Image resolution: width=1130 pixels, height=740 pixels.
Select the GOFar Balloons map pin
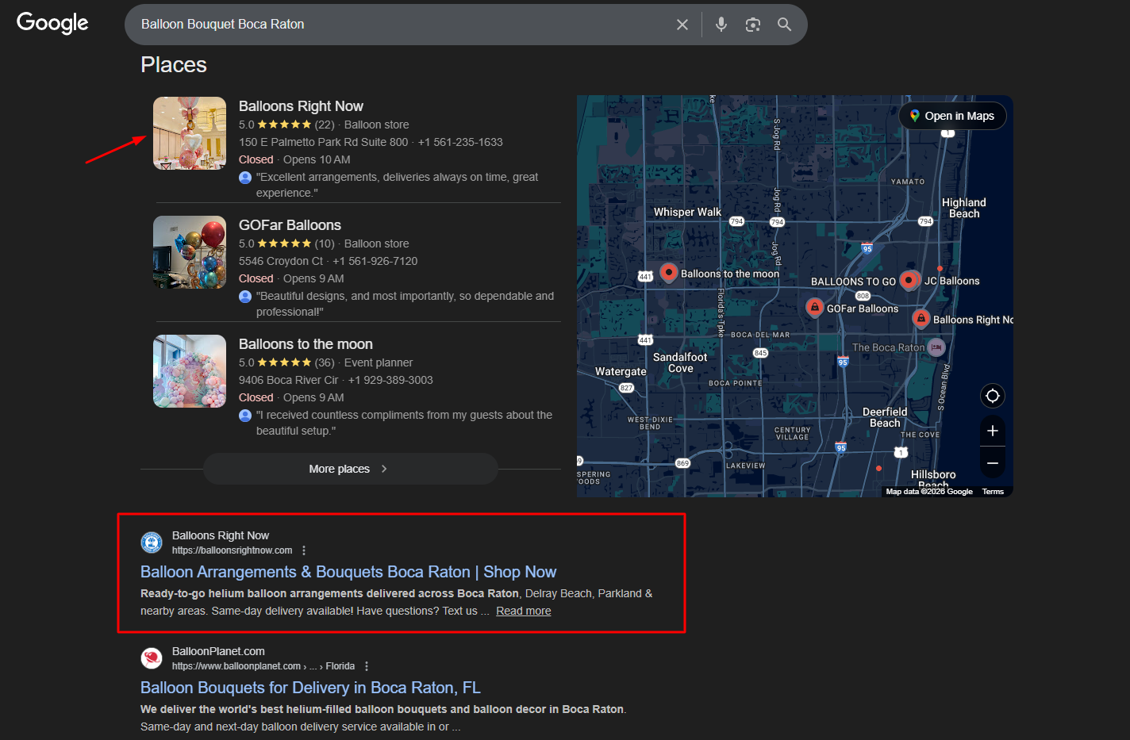814,307
